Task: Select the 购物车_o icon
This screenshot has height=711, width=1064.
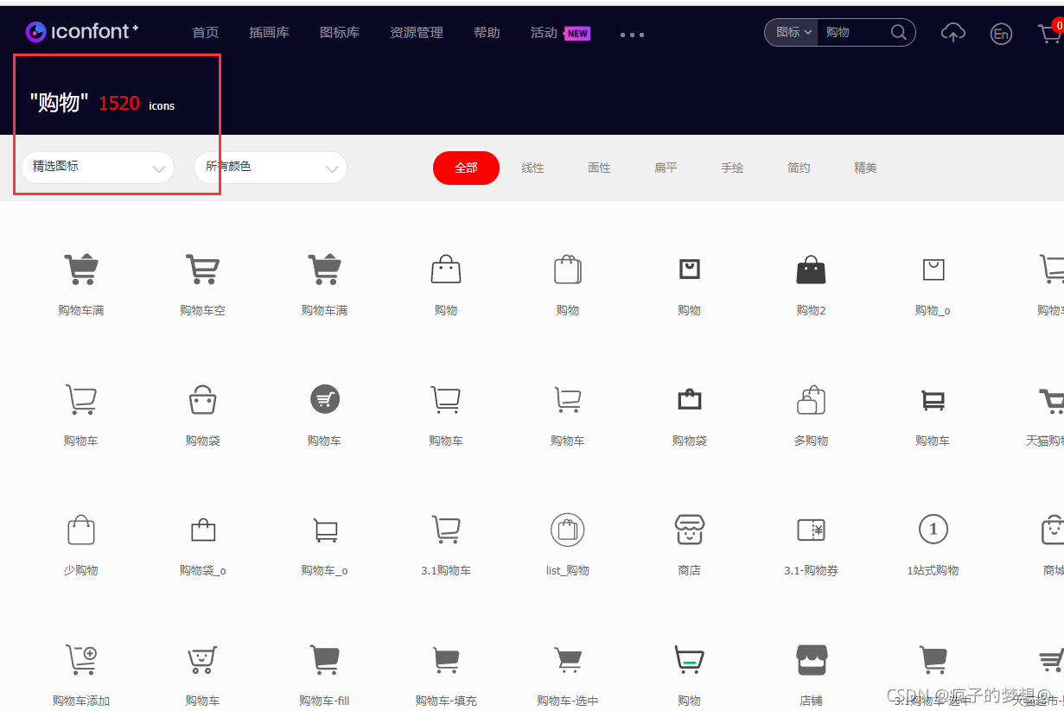Action: (325, 530)
